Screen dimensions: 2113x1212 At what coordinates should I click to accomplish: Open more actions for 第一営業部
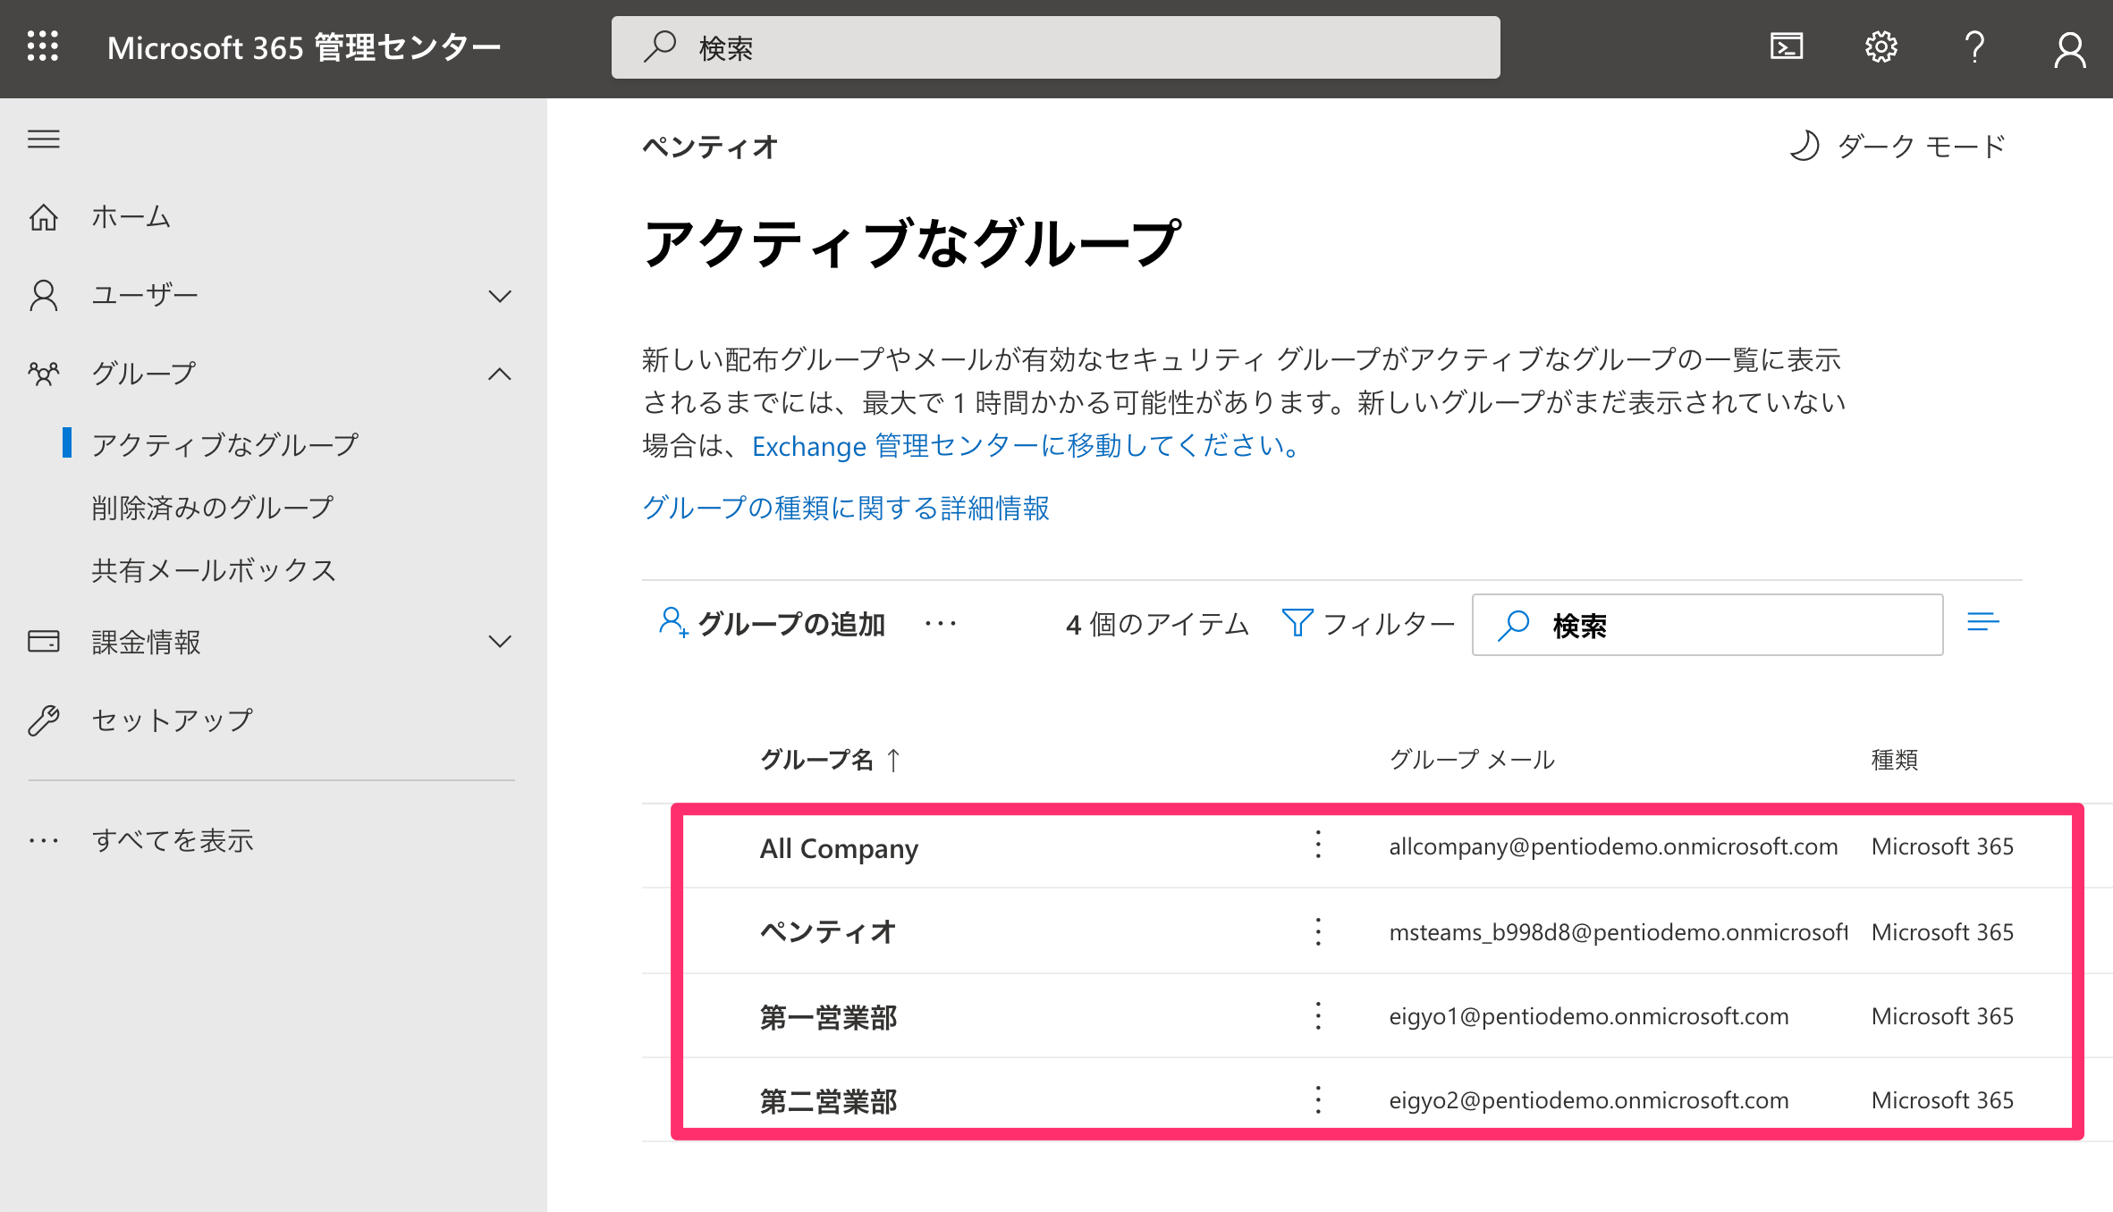pos(1318,1016)
